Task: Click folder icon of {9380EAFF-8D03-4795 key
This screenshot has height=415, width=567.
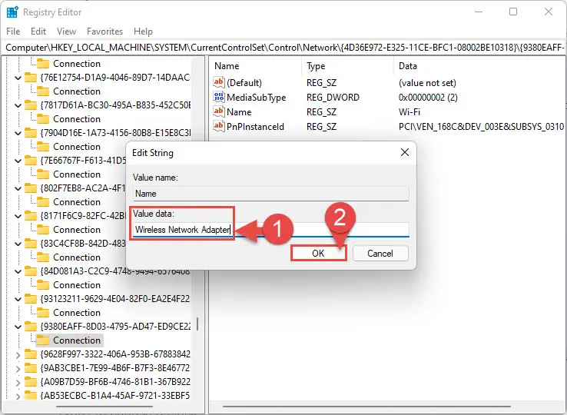Action: pyautogui.click(x=31, y=327)
